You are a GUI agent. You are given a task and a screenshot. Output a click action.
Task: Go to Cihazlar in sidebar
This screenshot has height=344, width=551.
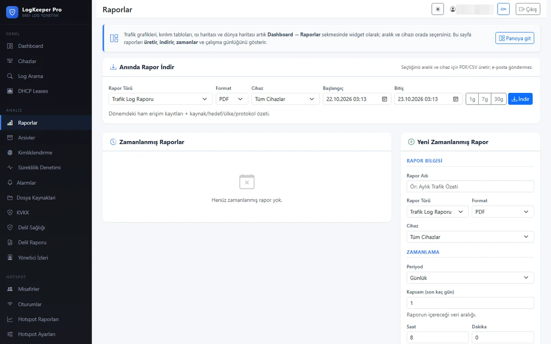[x=46, y=61]
